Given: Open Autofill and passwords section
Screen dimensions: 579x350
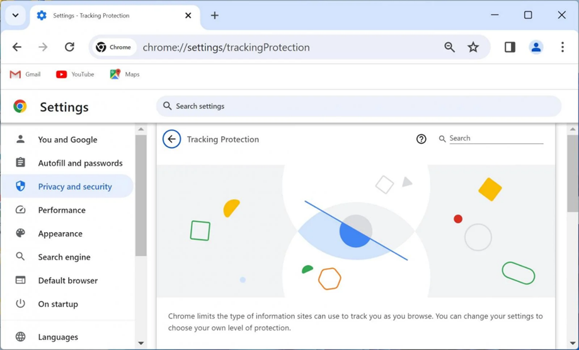Looking at the screenshot, I should click(x=80, y=163).
